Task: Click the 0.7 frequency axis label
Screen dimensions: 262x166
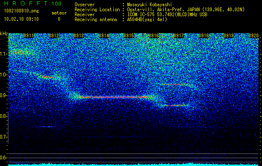Action: click(3, 137)
